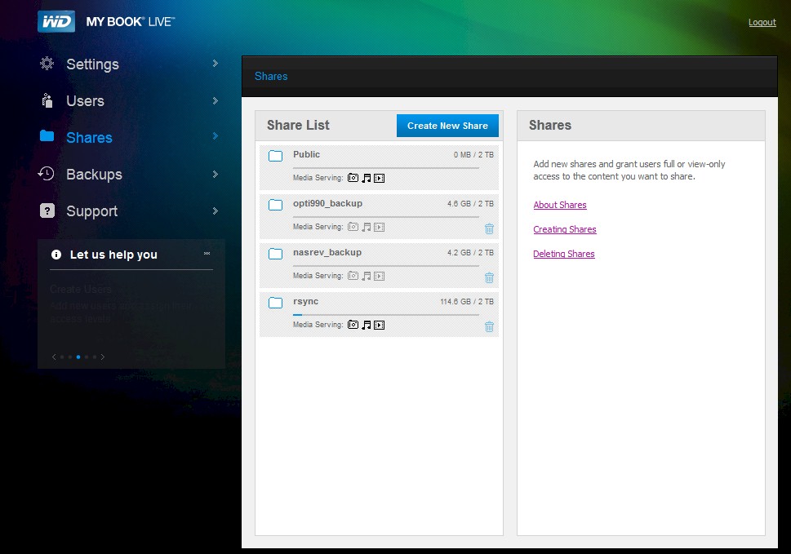791x554 pixels.
Task: Toggle video media serving for rsync share
Action: tap(380, 325)
